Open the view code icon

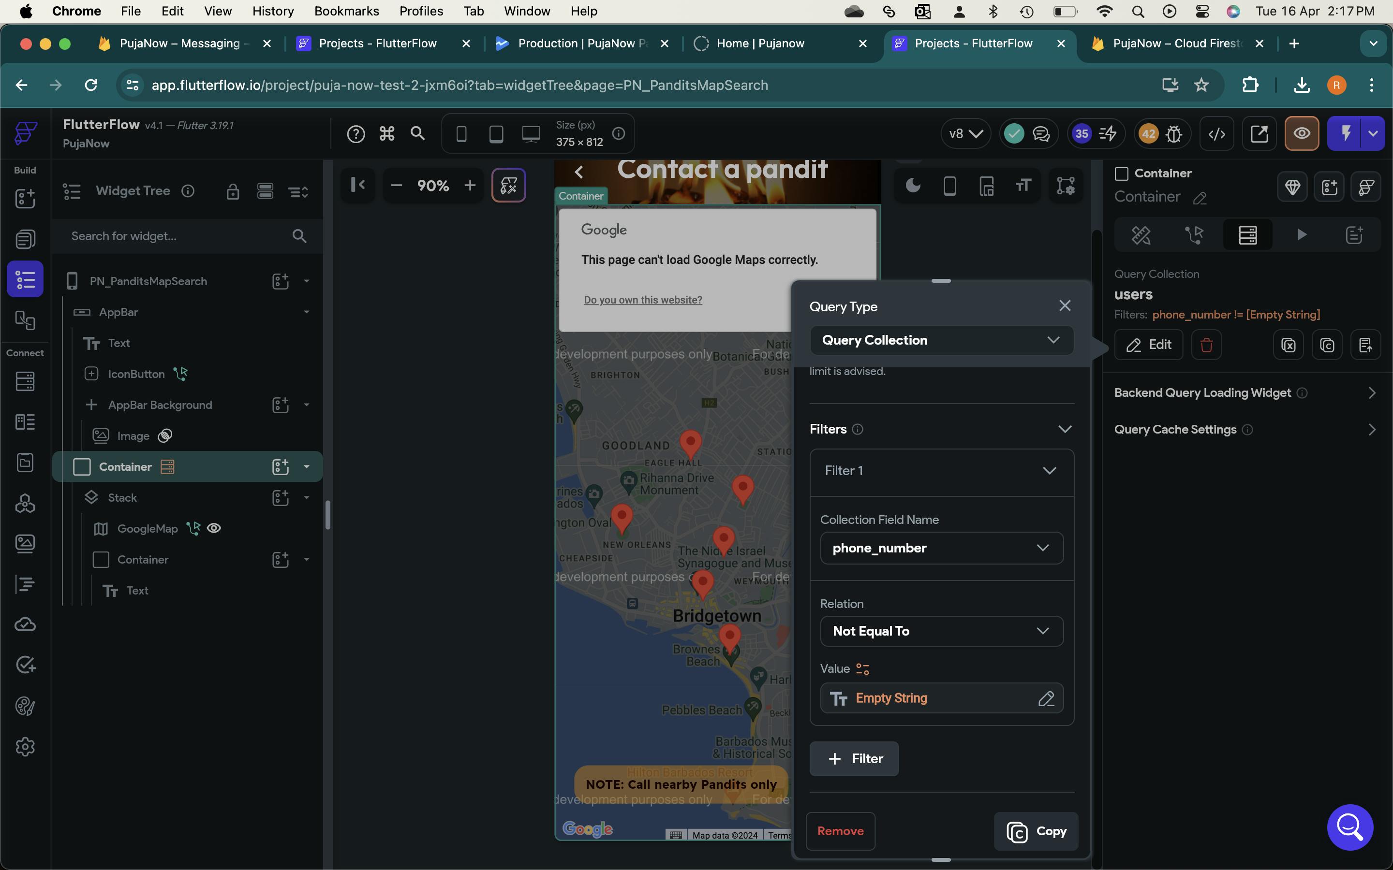tap(1216, 134)
